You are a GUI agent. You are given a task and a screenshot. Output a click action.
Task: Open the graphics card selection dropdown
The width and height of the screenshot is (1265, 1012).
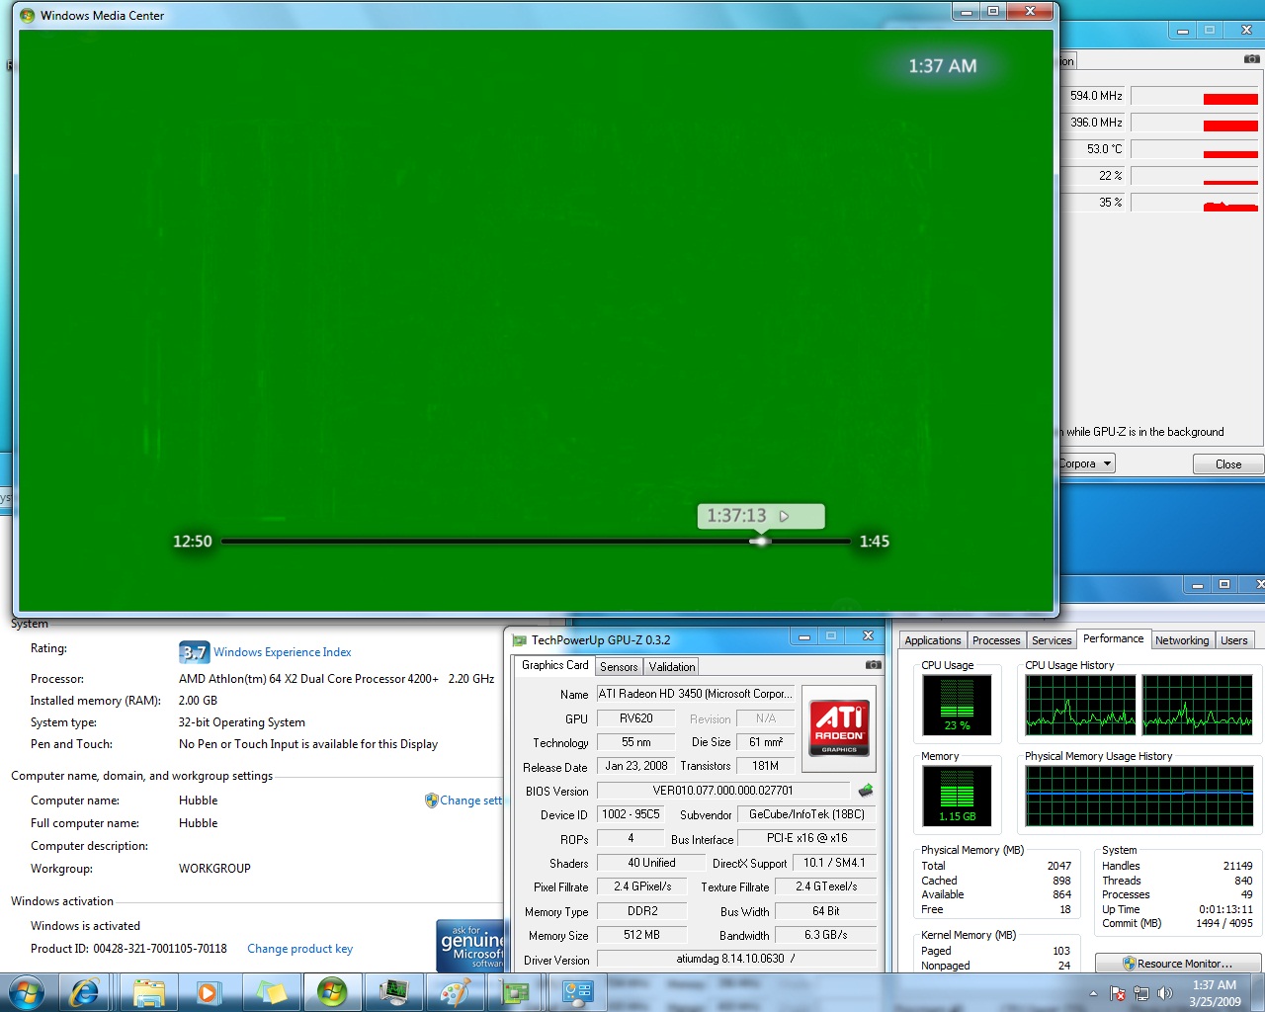(1086, 464)
